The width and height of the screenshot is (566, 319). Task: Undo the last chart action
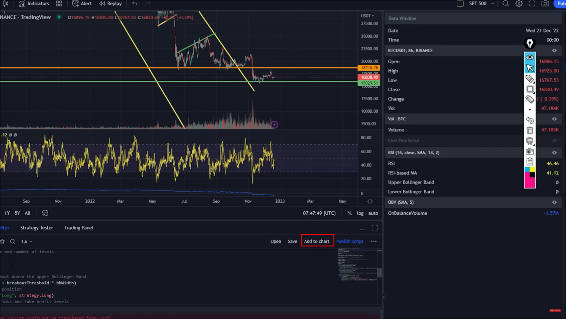point(135,4)
